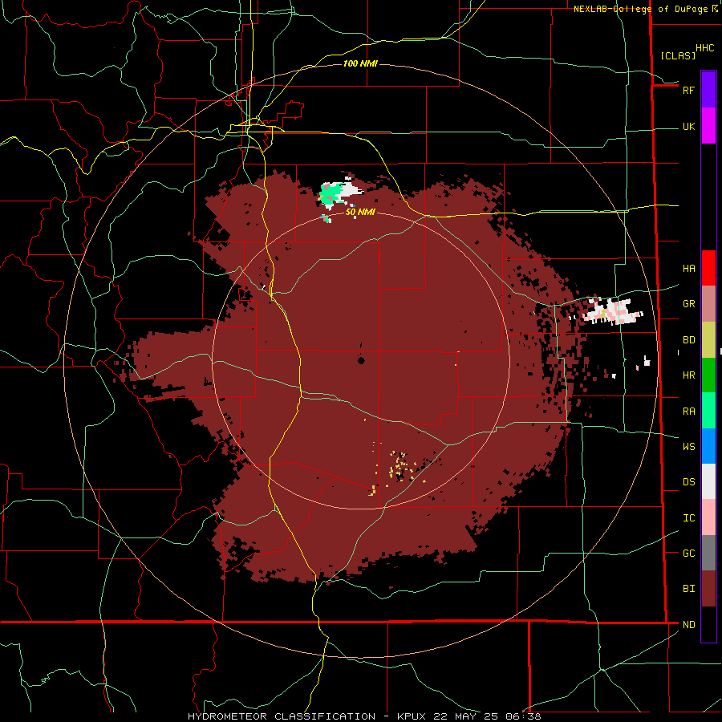Click the 50 NMI range ring label
Image resolution: width=722 pixels, height=722 pixels.
(x=360, y=212)
